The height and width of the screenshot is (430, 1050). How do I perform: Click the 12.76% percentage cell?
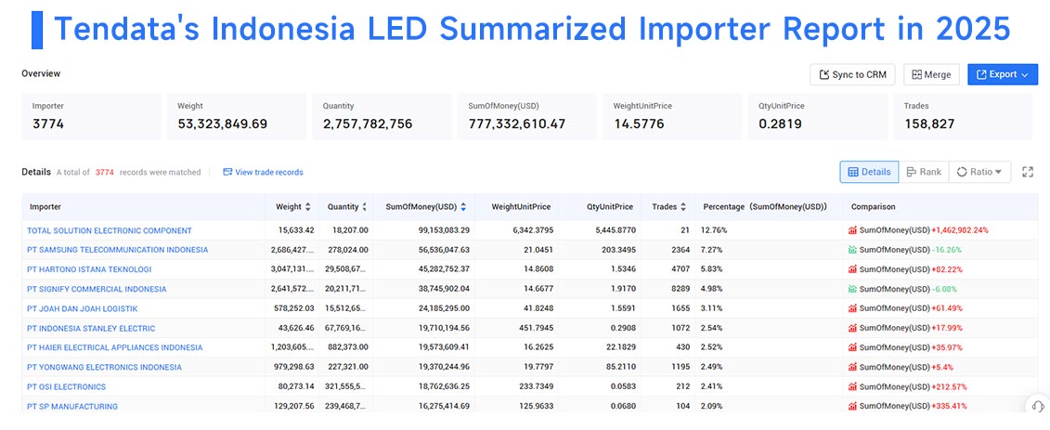tap(714, 230)
